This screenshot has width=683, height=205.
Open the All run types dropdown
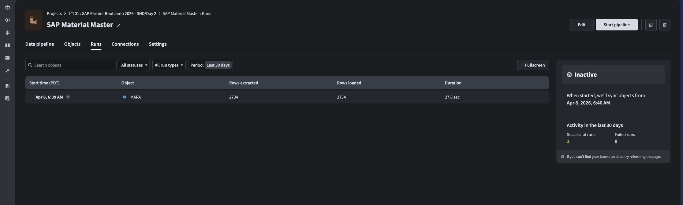[169, 65]
